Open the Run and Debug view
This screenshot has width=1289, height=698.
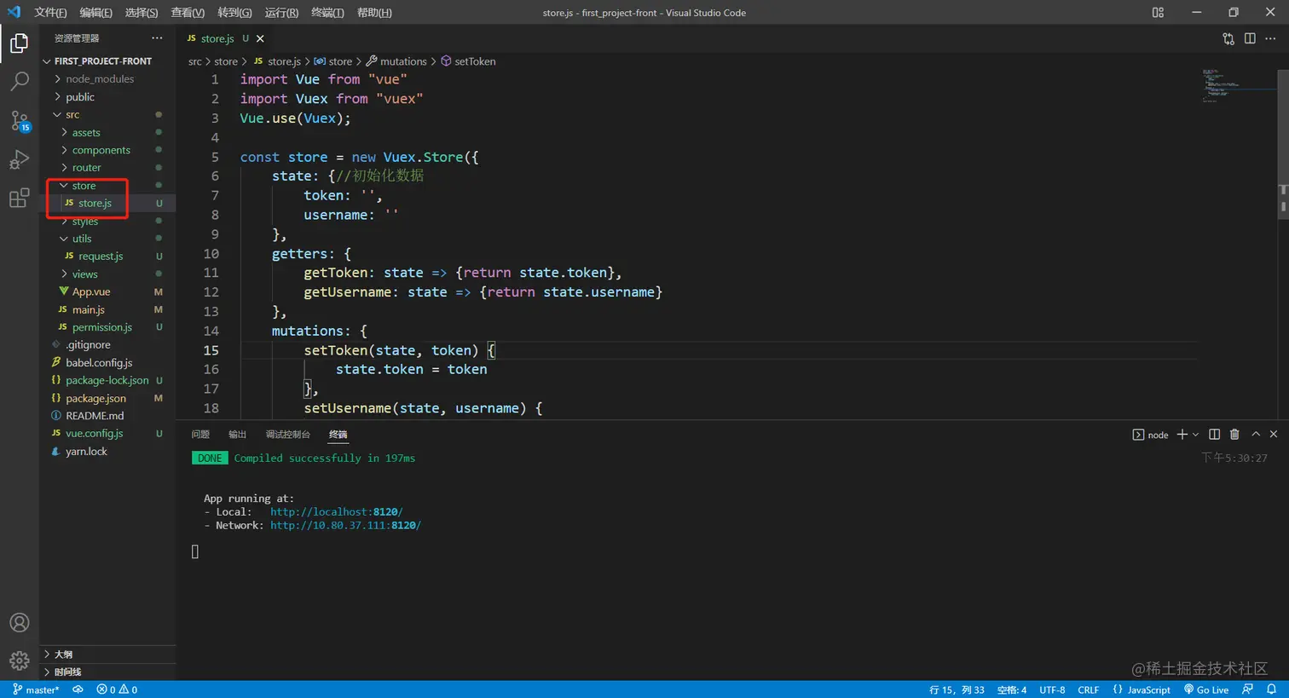19,160
